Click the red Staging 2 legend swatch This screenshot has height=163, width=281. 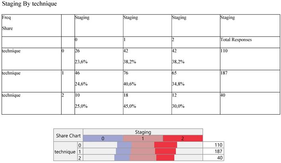pos(183,138)
